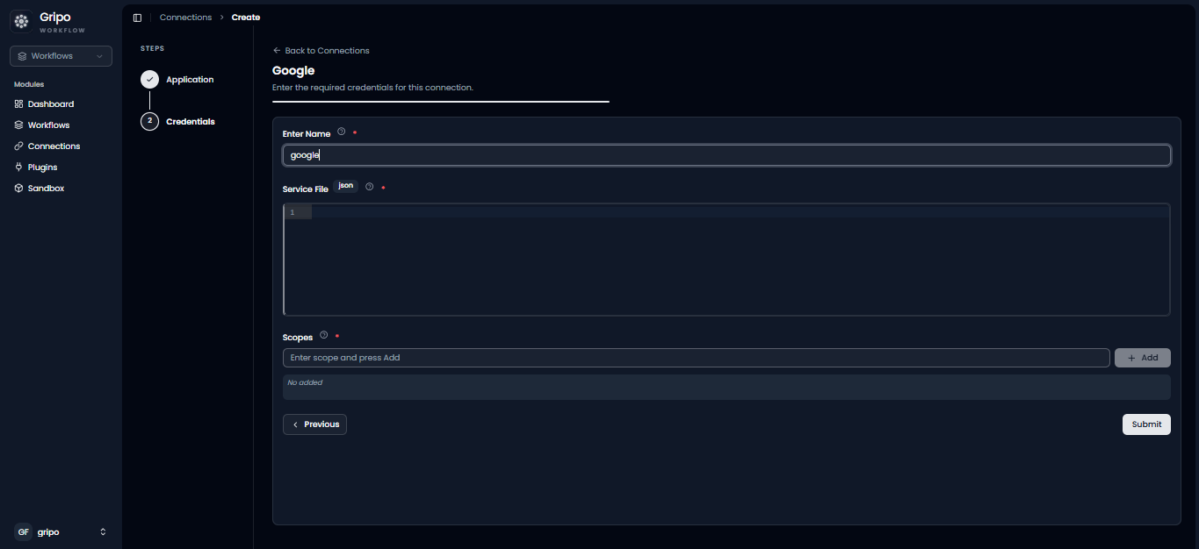Submit the Google connection form

1146,424
